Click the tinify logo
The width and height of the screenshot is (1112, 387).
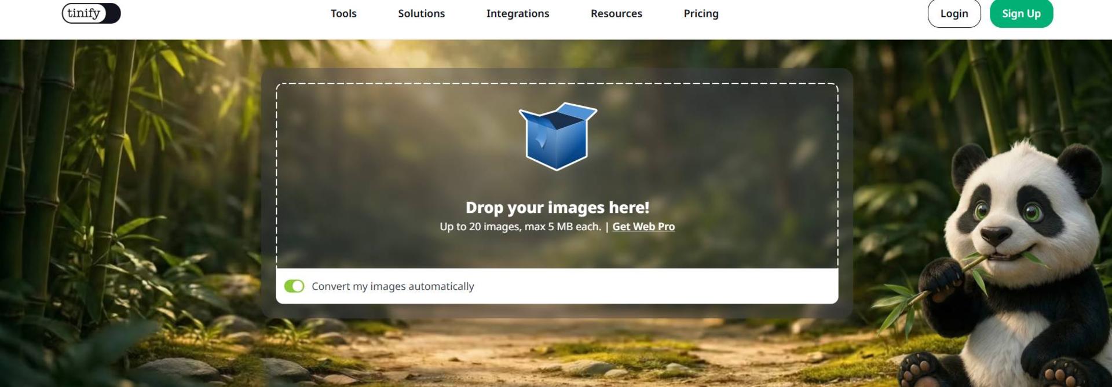click(91, 13)
